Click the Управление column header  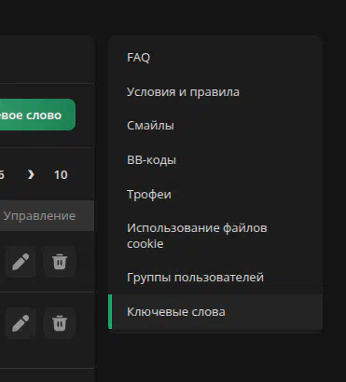(x=39, y=215)
